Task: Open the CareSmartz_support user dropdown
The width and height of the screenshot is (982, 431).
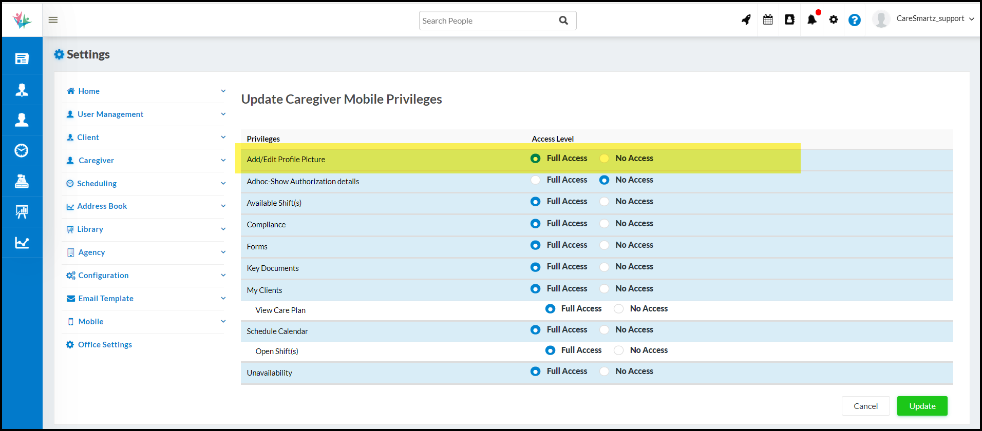Action: click(934, 19)
